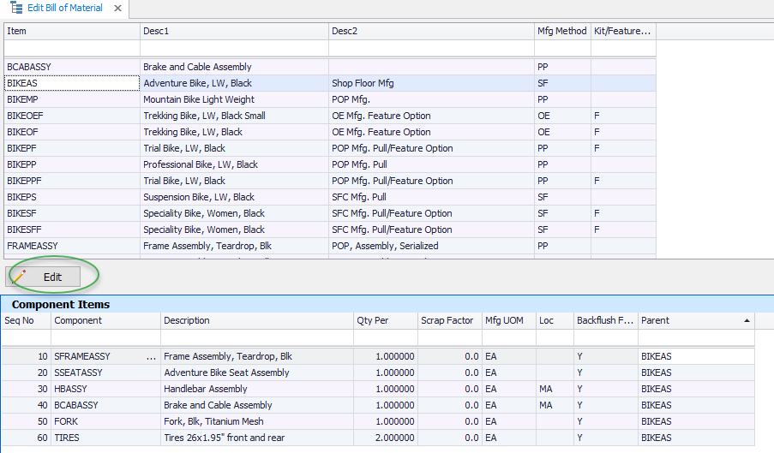This screenshot has height=453, width=774.
Task: Click the Item column filter field
Action: tap(72, 48)
